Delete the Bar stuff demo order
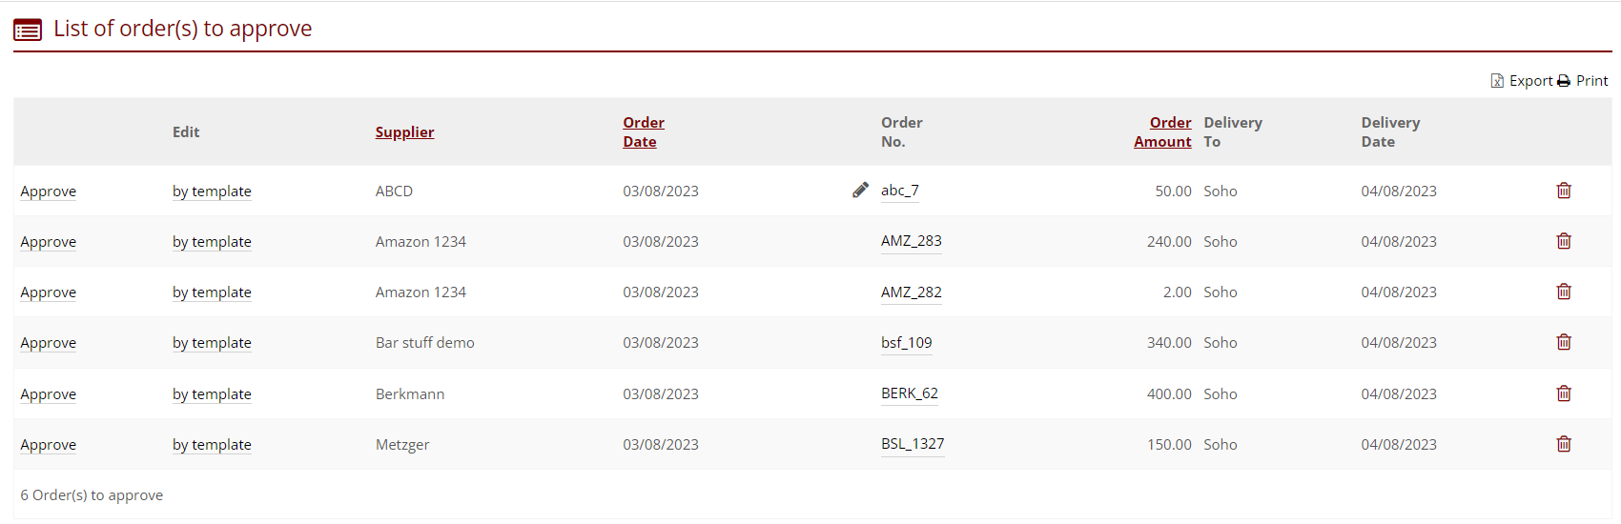 1564,342
